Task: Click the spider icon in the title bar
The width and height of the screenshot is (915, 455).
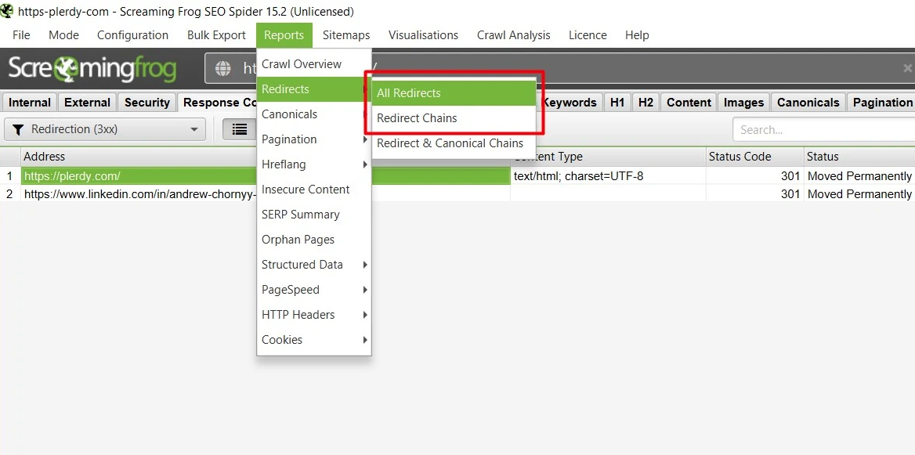Action: pyautogui.click(x=9, y=11)
